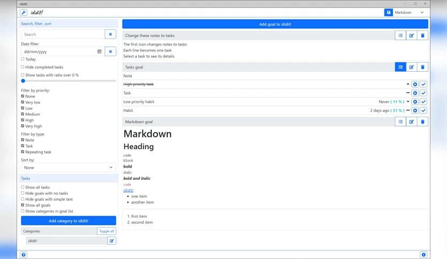Click the circle icon on Low priority habit

415,102
